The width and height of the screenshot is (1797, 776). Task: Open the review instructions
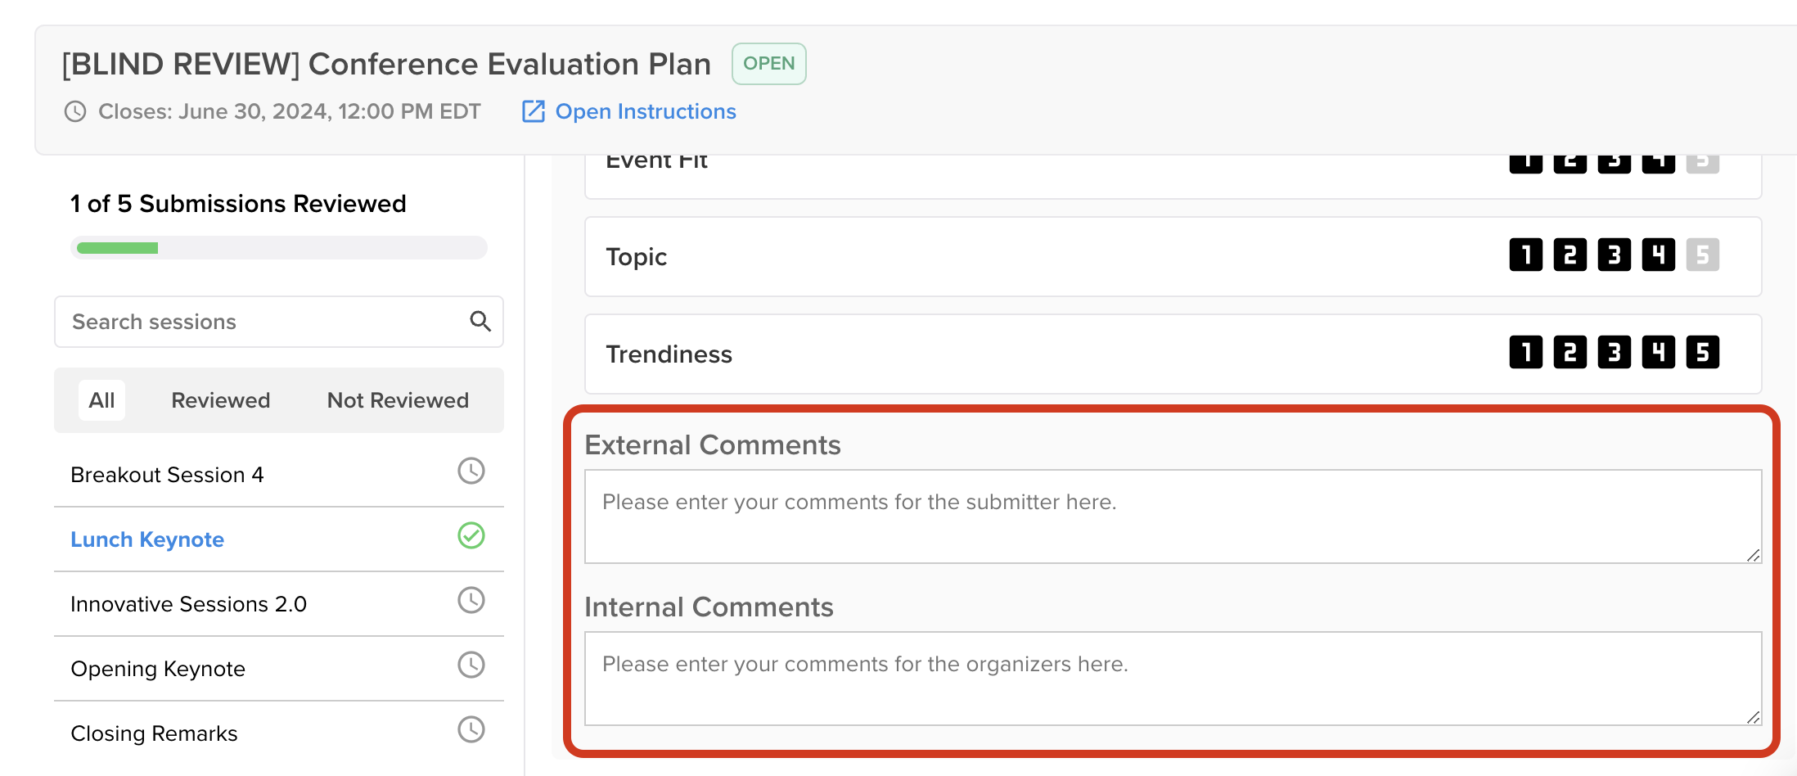(646, 111)
